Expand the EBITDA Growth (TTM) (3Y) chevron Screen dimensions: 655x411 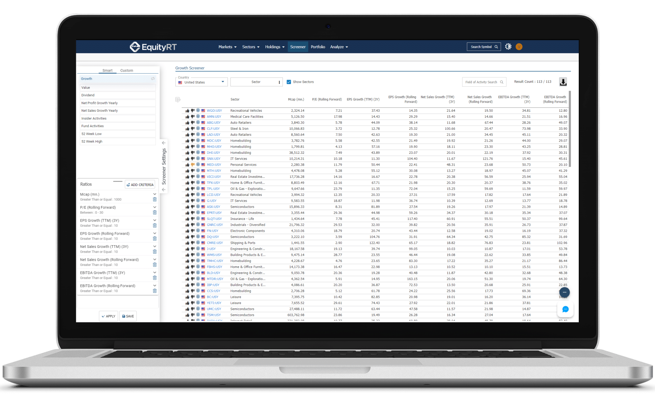(x=155, y=273)
